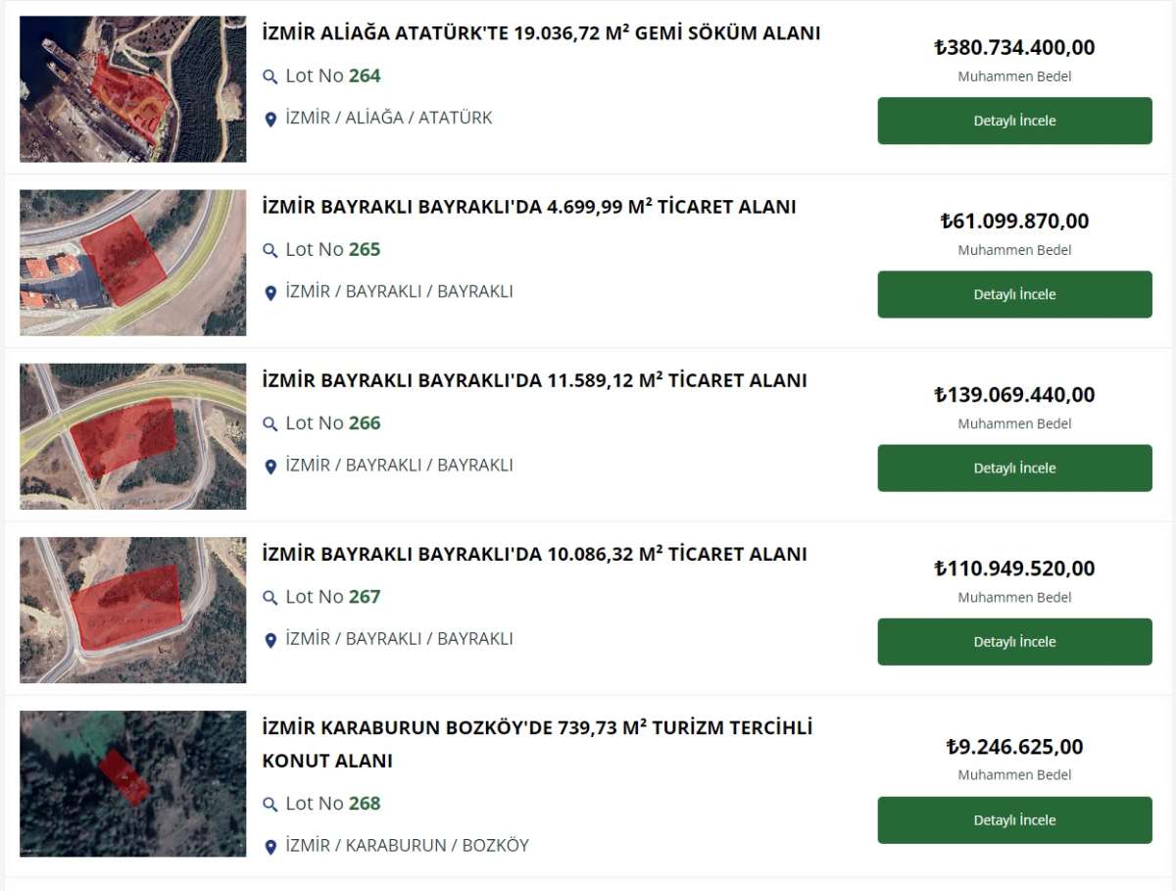Click the magnifier icon beside Lot No 264
Screen dimensions: 1176x891
coord(270,76)
